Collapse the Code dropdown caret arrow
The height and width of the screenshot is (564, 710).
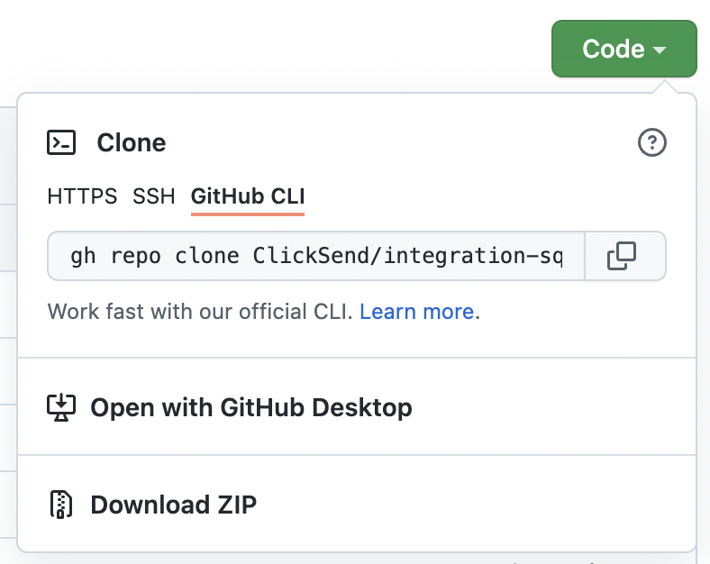pos(660,50)
